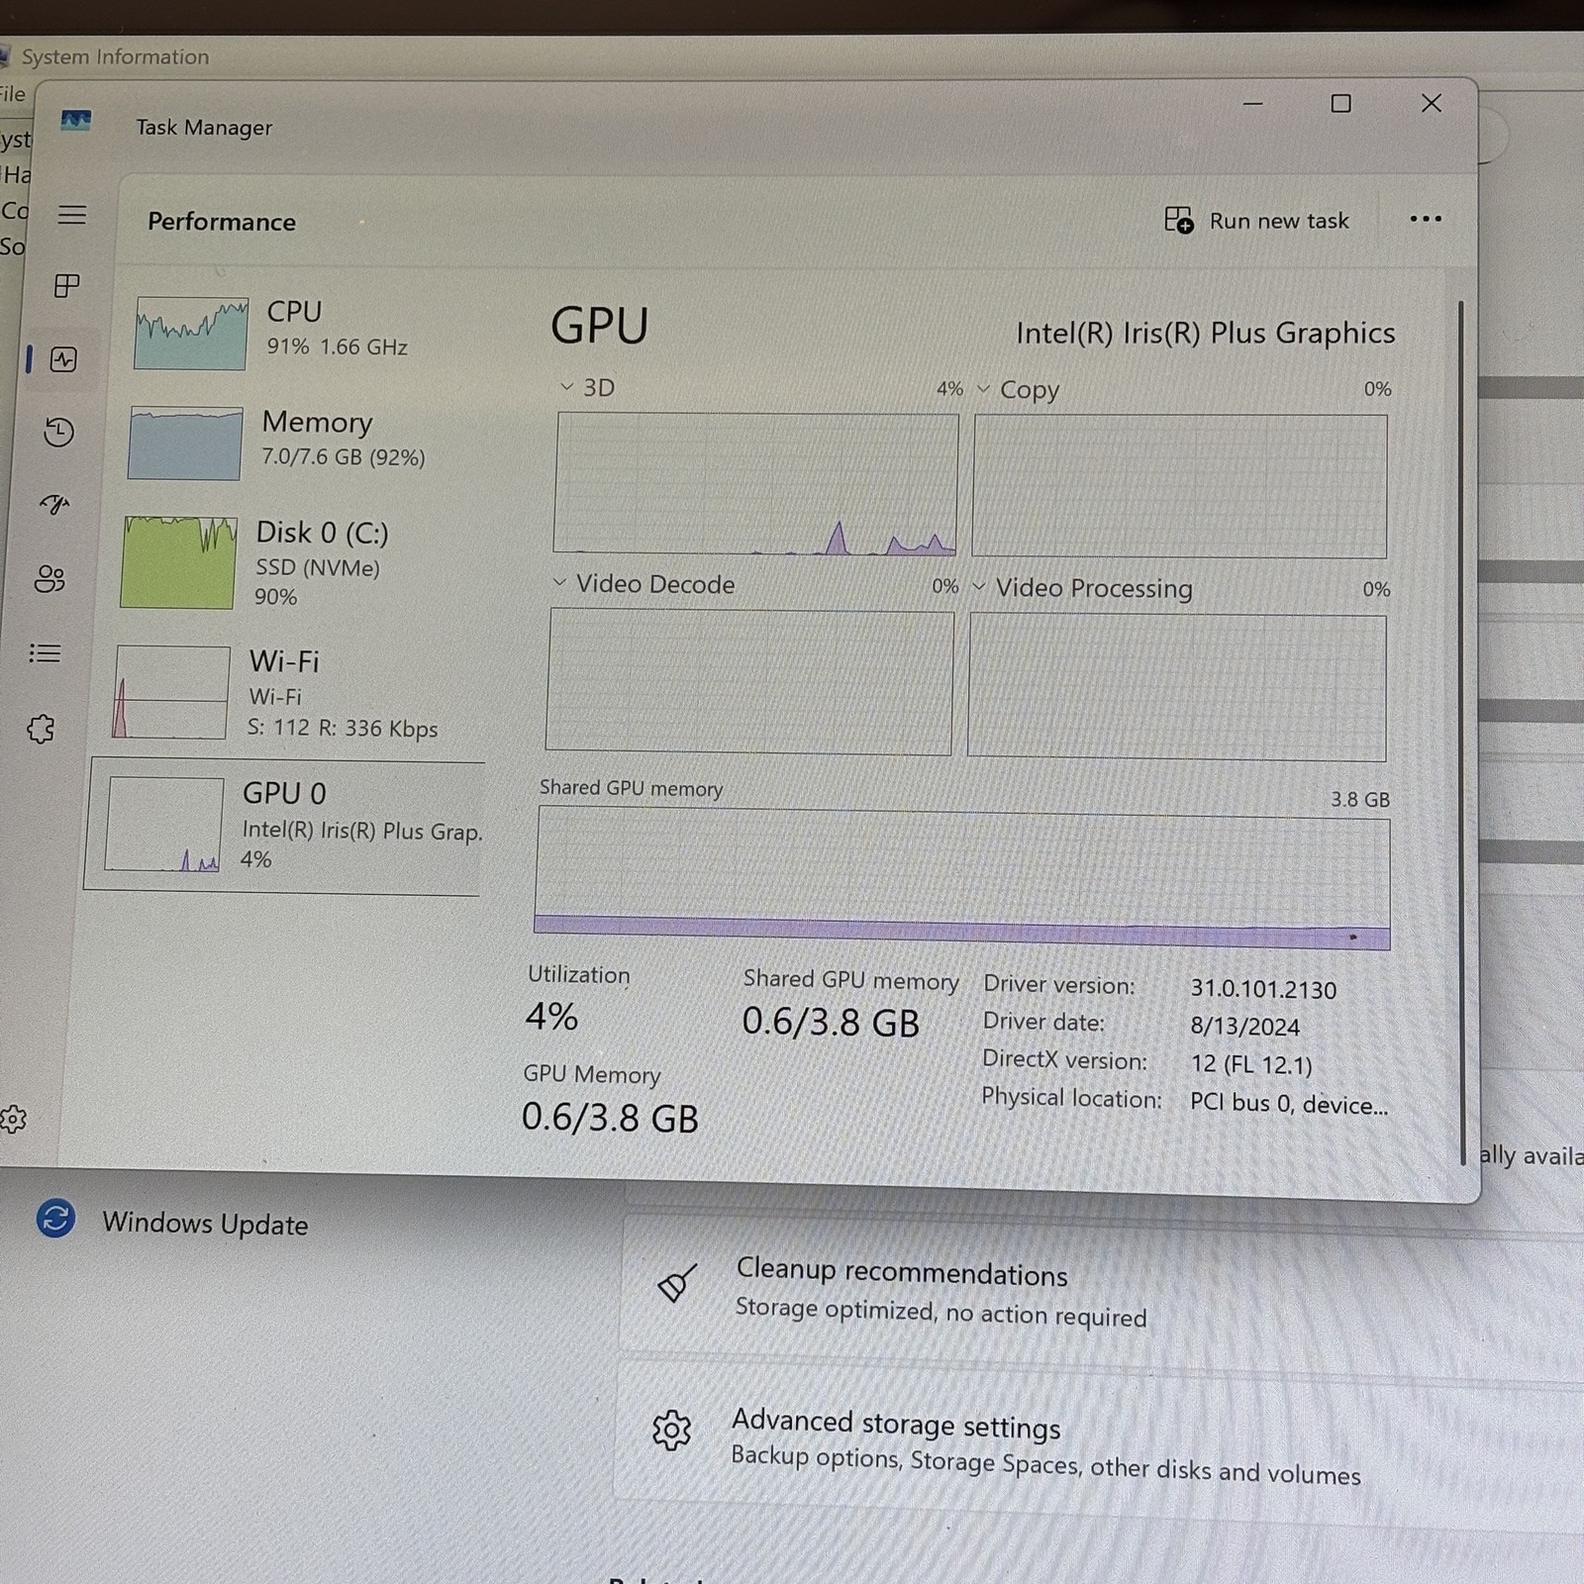Open the 3D engine graph dropdown
The width and height of the screenshot is (1584, 1584).
567,387
